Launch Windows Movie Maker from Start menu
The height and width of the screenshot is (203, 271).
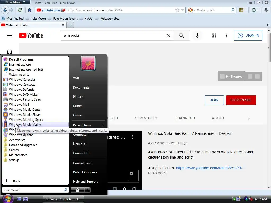point(36,125)
